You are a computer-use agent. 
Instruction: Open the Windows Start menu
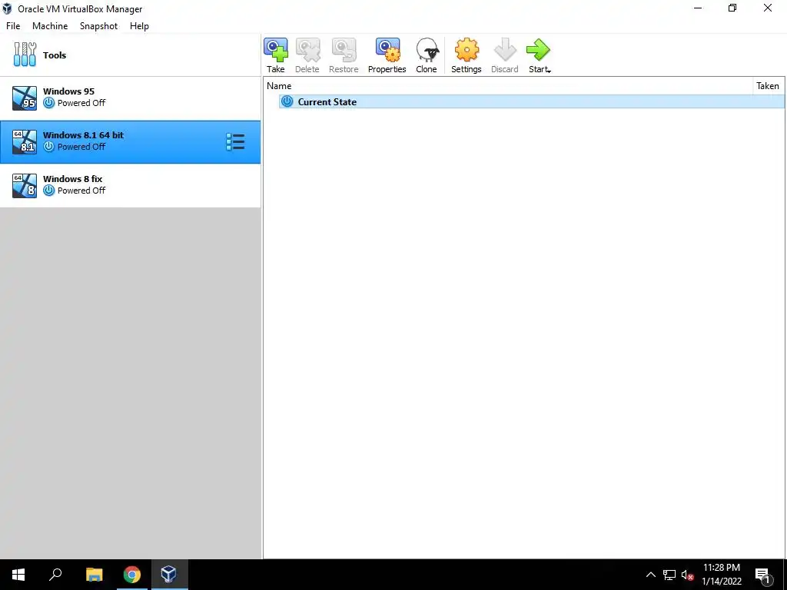[x=18, y=575]
